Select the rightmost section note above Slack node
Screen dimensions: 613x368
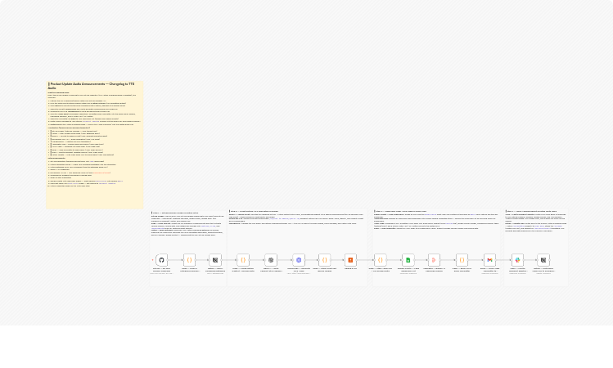(x=535, y=223)
